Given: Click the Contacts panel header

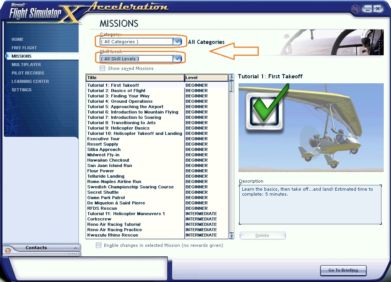Looking at the screenshot, I should (41, 248).
